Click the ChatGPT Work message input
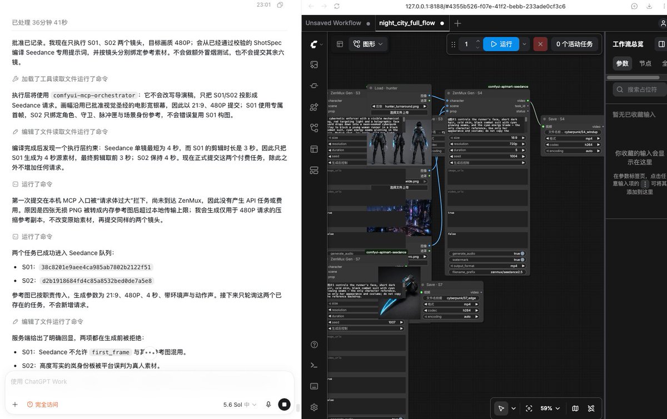The image size is (667, 419). coord(149,381)
